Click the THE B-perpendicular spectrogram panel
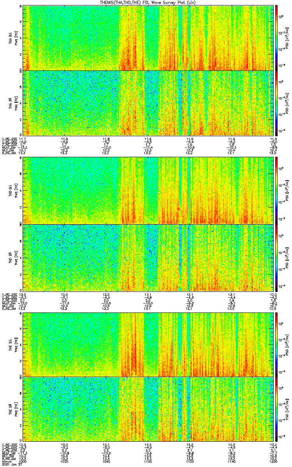This screenshot has width=292, height=467. [148, 344]
